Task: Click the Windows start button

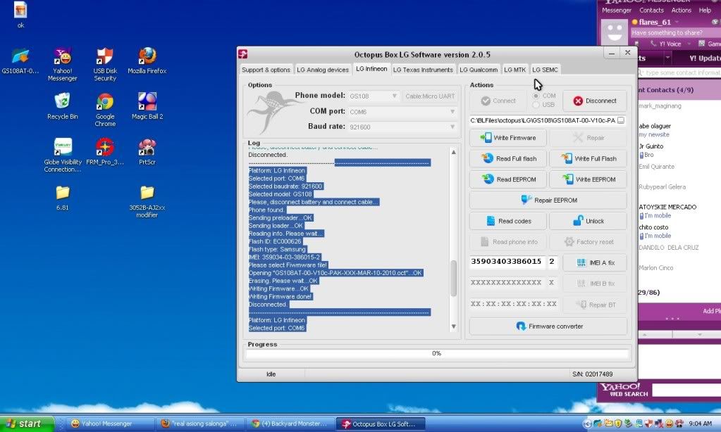Action: (27, 424)
